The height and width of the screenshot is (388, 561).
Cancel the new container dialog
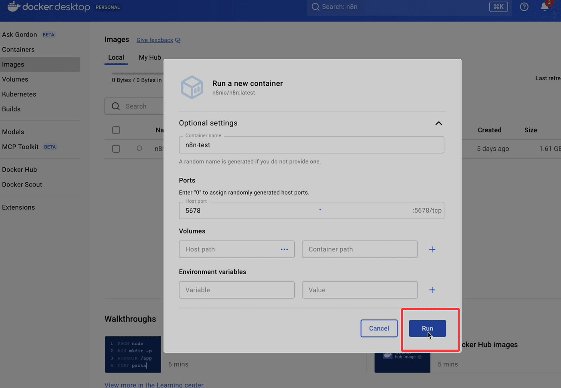pos(379,328)
